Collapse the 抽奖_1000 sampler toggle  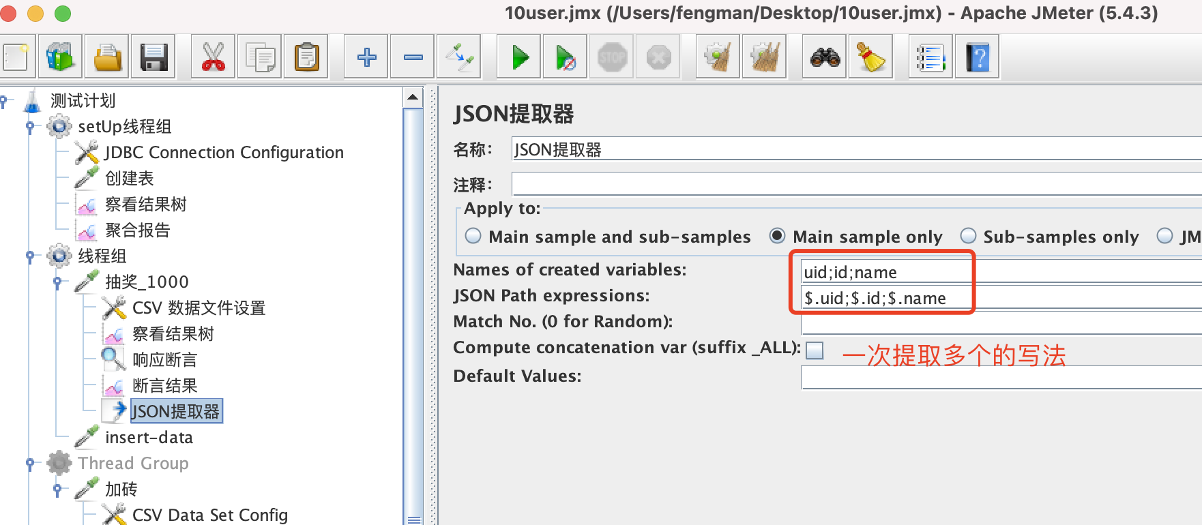pyautogui.click(x=57, y=282)
